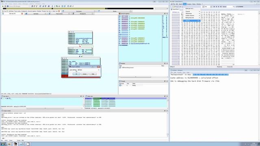
Task: Select the highlighted top Stack view row
Action: (126, 99)
